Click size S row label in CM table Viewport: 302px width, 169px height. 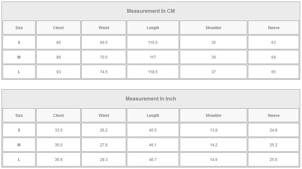coord(19,43)
